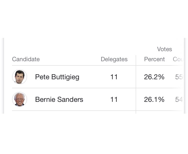Click Pete Buttigieg's profile photo
Viewport: 188px width, 154px height.
(20, 77)
